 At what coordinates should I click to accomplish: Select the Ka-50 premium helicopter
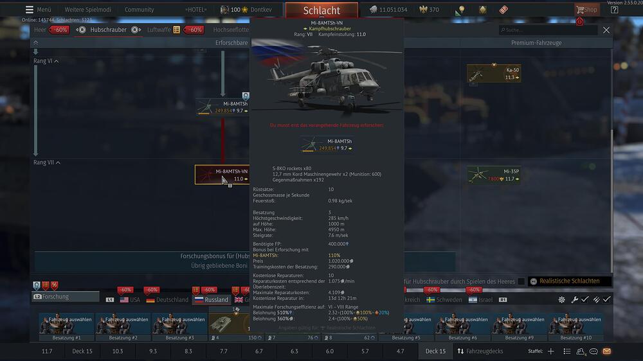(x=494, y=74)
